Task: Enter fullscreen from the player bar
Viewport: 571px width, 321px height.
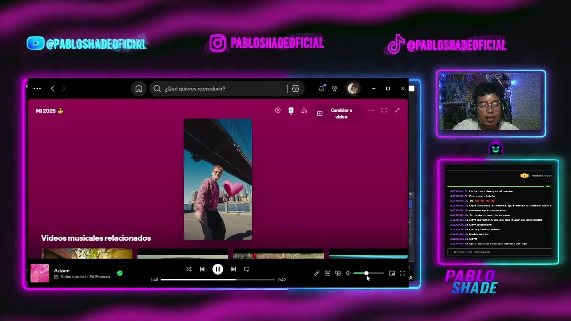Action: (402, 273)
